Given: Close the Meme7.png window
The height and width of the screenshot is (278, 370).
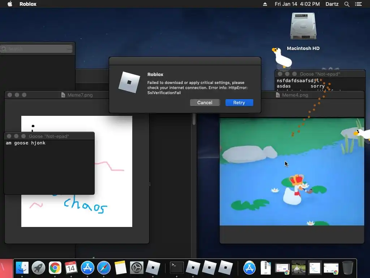Looking at the screenshot, I should tap(10, 95).
